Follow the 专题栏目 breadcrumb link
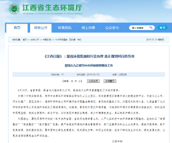Image resolution: width=172 pixels, height=143 pixels. pos(47,40)
